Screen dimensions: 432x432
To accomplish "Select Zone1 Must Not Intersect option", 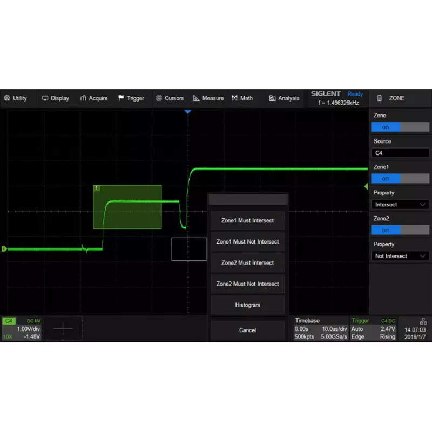I will pyautogui.click(x=247, y=241).
